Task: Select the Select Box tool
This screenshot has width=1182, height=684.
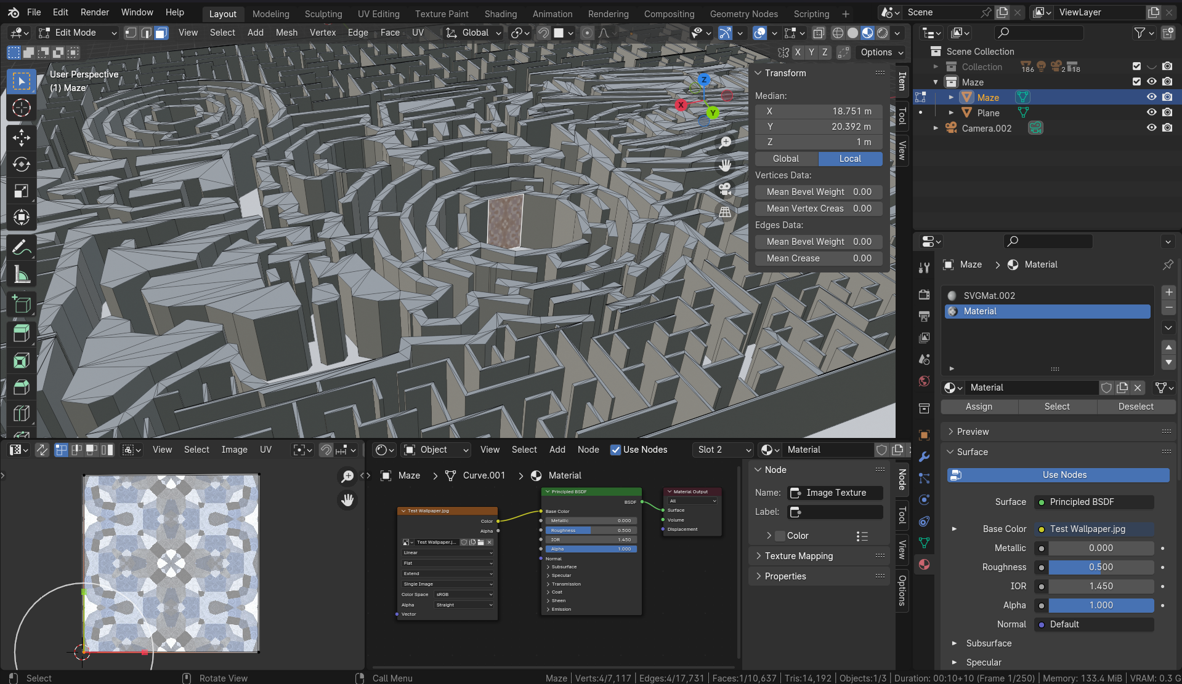Action: [x=21, y=81]
